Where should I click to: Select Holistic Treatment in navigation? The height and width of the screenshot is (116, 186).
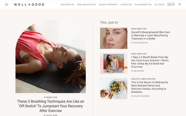(x=108, y=5)
